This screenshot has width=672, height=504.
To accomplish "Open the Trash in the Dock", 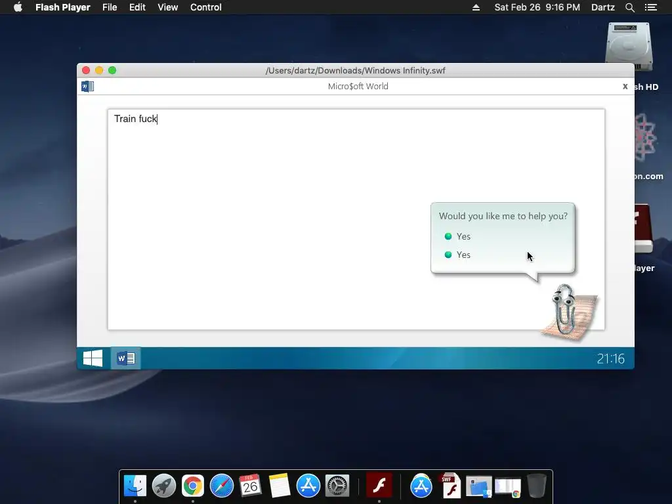I will pos(537,486).
